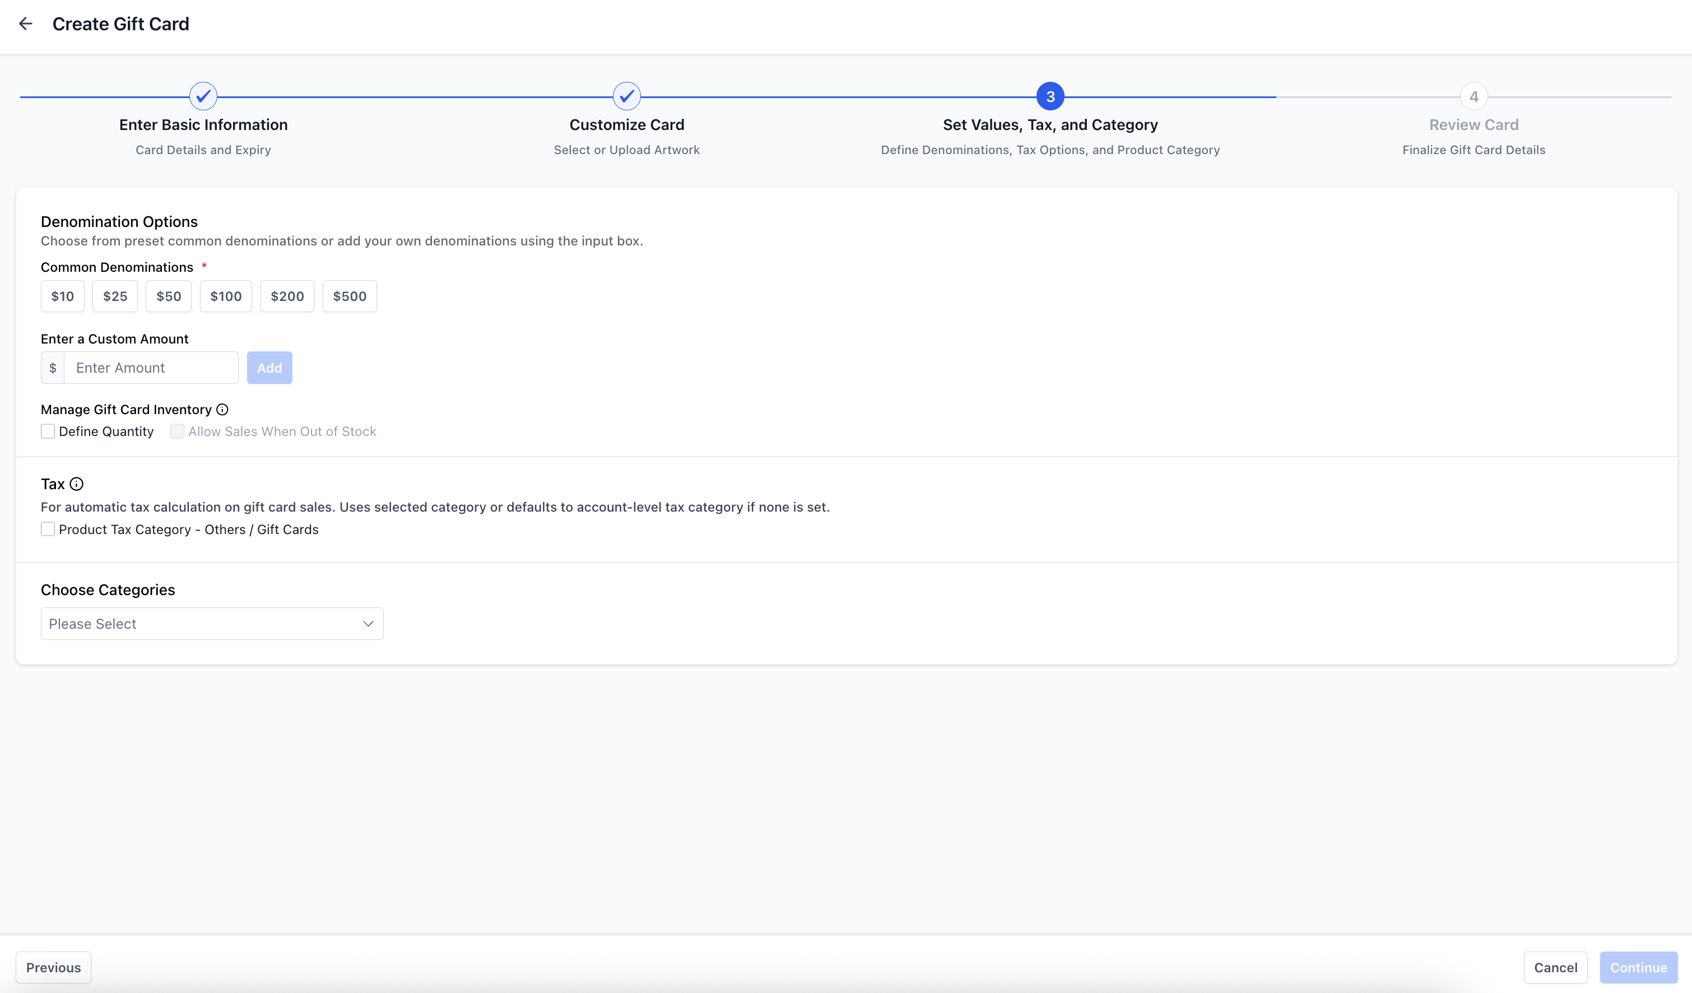
Task: Click inside the Enter Amount field
Action: coord(151,368)
